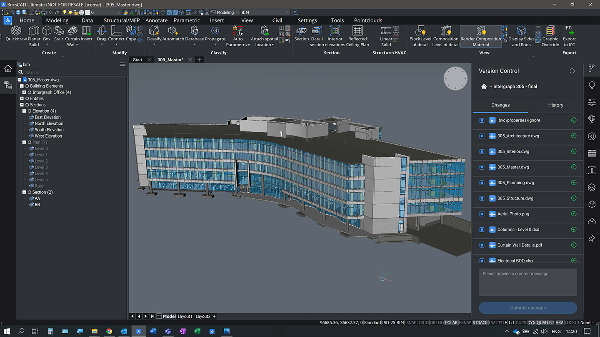
Task: Open Excel from the Windows taskbar
Action: (x=197, y=332)
